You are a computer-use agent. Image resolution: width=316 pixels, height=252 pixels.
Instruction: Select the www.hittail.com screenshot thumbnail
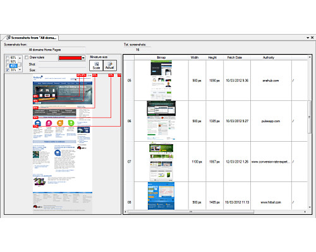pos(161,196)
